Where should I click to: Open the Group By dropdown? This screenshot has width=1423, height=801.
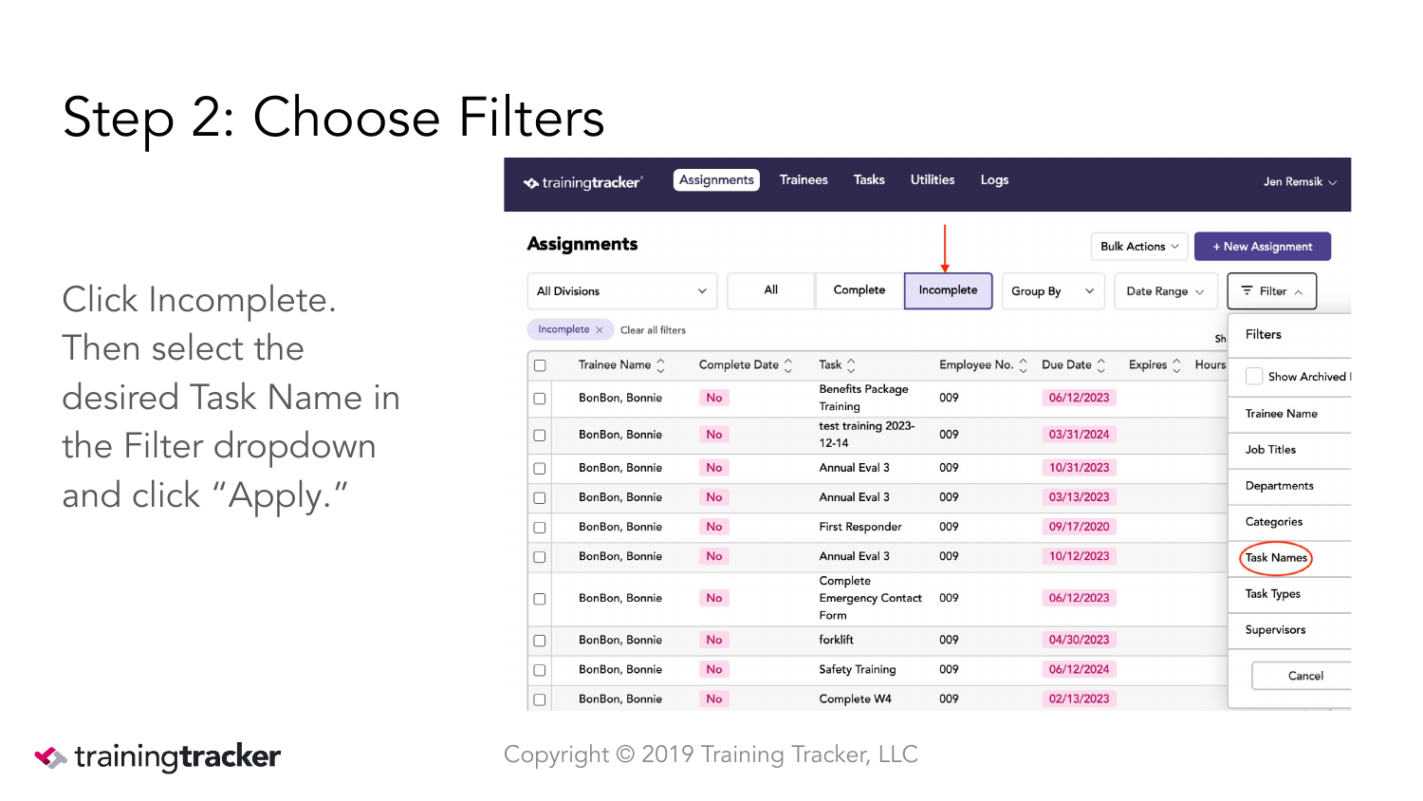[x=1054, y=291]
